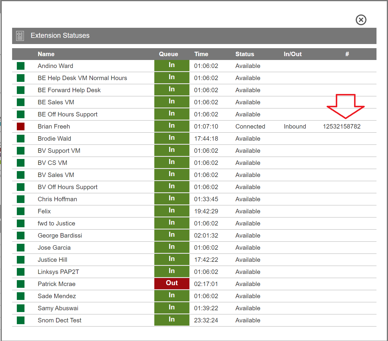Select the BV Sales VM name
Image resolution: width=388 pixels, height=341 pixels.
(x=56, y=175)
